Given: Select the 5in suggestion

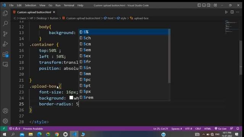Looking at the screenshot, I should pos(124,68).
